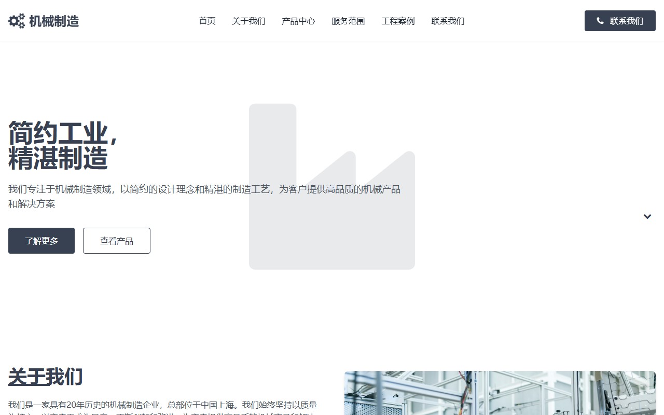The height and width of the screenshot is (415, 664).
Task: Click 联系我们 in the navigation bar
Action: coord(447,21)
